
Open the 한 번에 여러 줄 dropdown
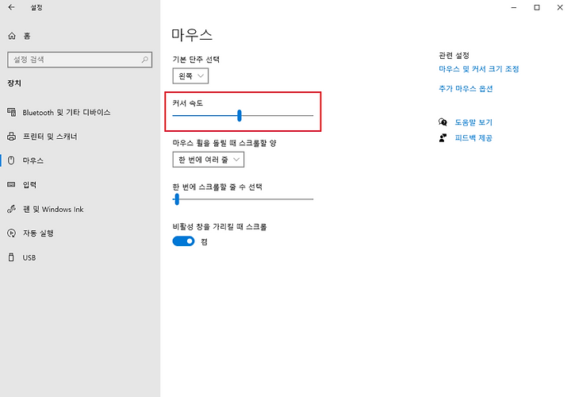[x=209, y=160]
